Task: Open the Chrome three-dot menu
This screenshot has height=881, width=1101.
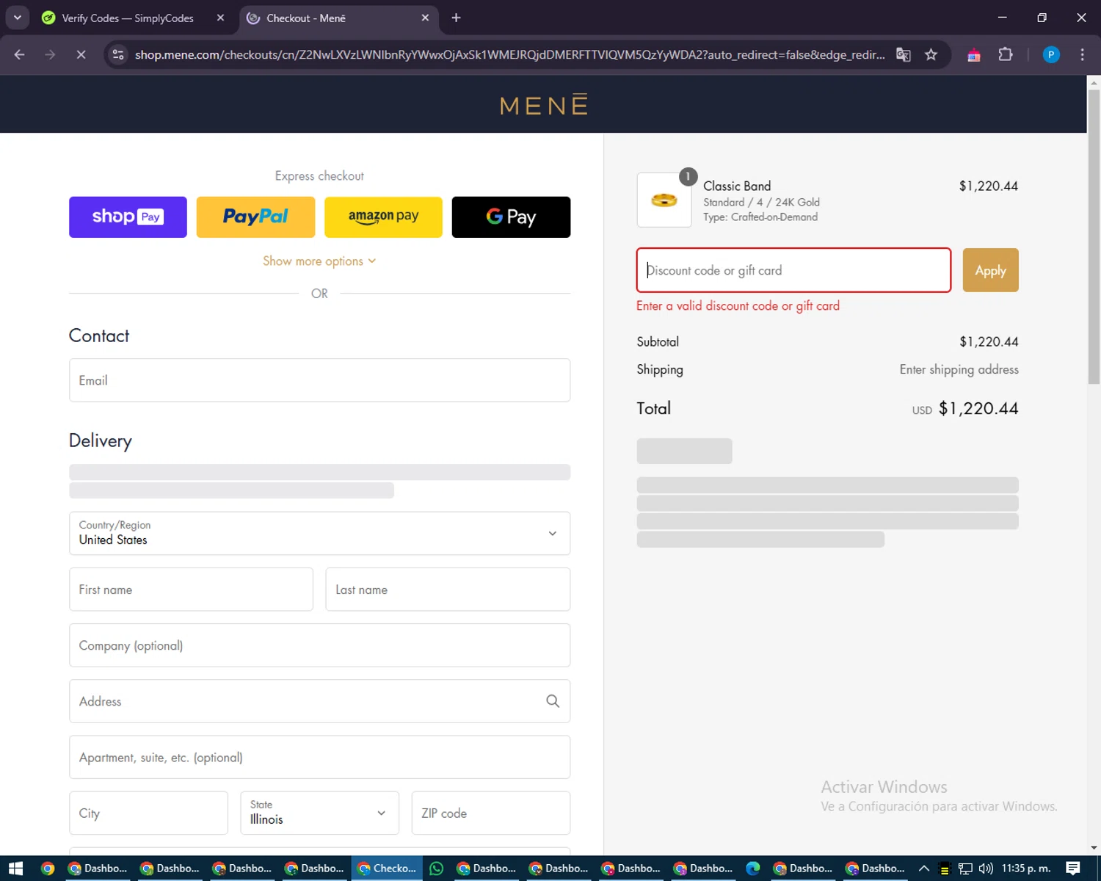Action: pyautogui.click(x=1082, y=54)
